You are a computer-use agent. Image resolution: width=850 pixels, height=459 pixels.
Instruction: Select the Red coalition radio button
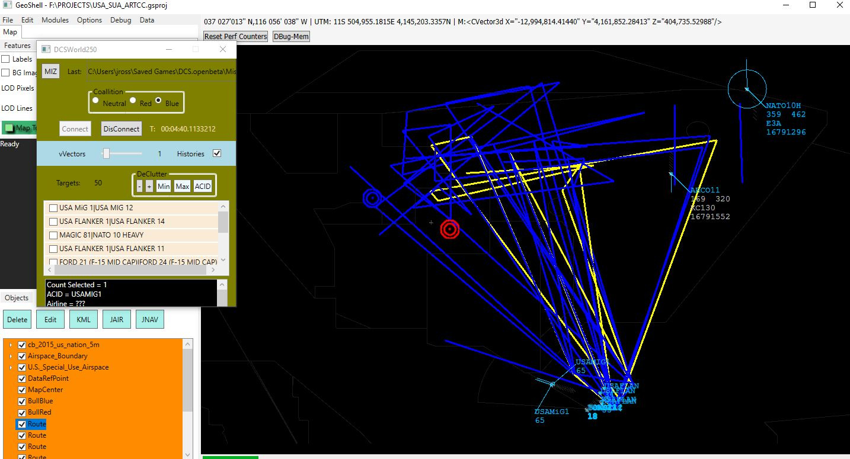coord(133,100)
